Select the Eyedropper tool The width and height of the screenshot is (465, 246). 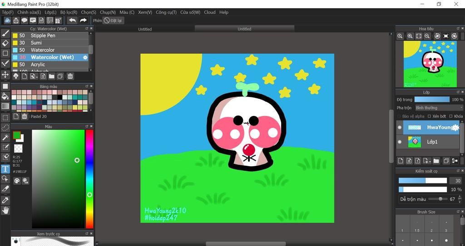click(x=5, y=200)
